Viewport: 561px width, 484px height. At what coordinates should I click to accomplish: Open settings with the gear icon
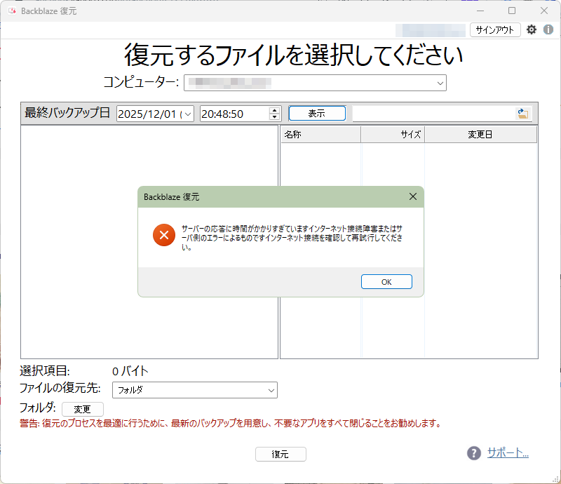tap(532, 29)
